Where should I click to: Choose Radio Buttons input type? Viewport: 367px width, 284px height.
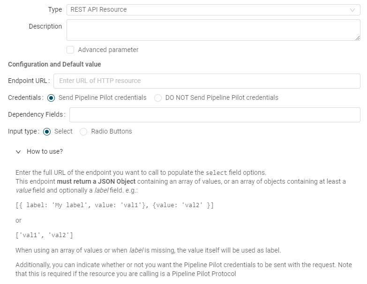[x=83, y=132]
